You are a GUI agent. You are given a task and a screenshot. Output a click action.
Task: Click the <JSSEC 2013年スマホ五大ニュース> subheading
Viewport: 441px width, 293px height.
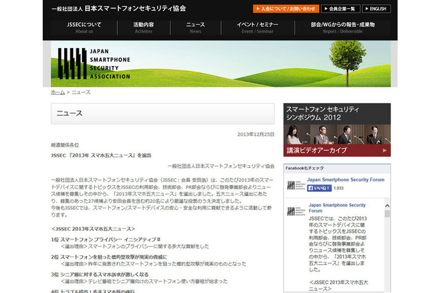pyautogui.click(x=94, y=229)
